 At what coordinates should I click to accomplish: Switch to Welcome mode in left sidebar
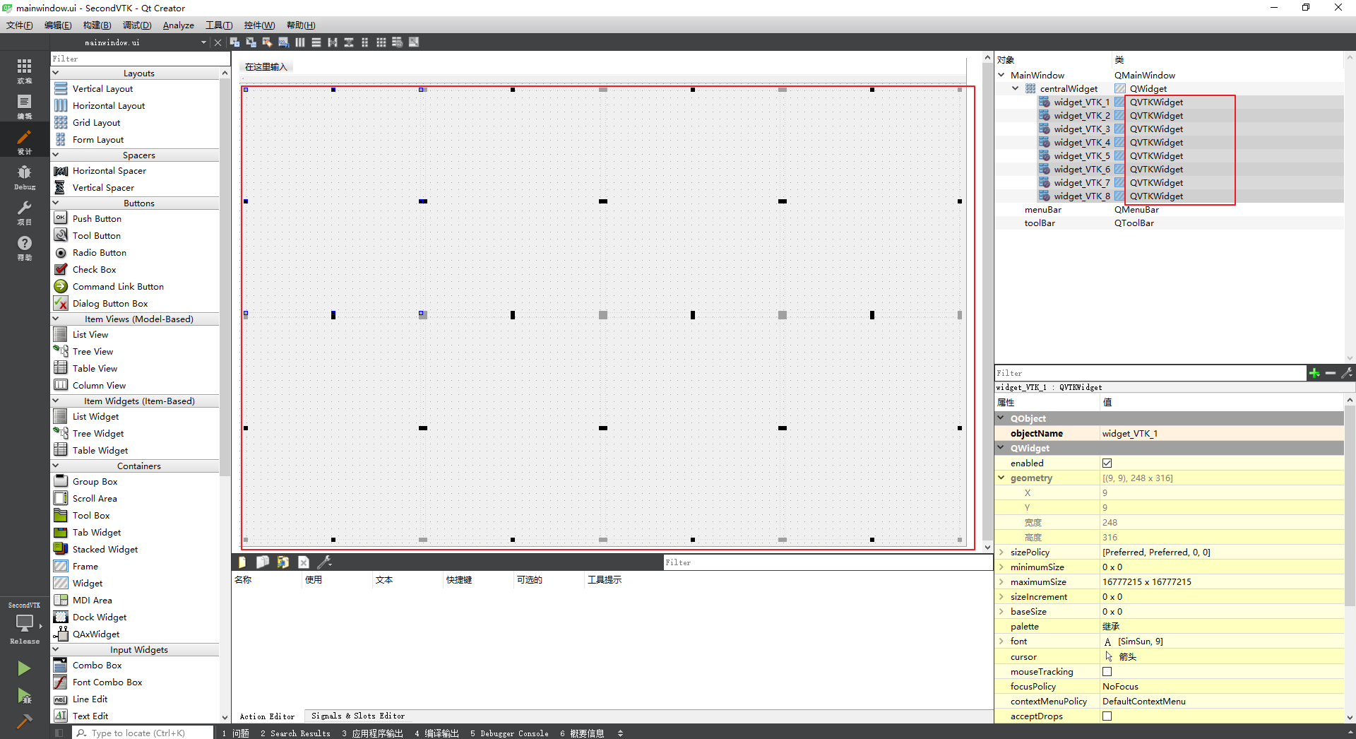[x=25, y=71]
